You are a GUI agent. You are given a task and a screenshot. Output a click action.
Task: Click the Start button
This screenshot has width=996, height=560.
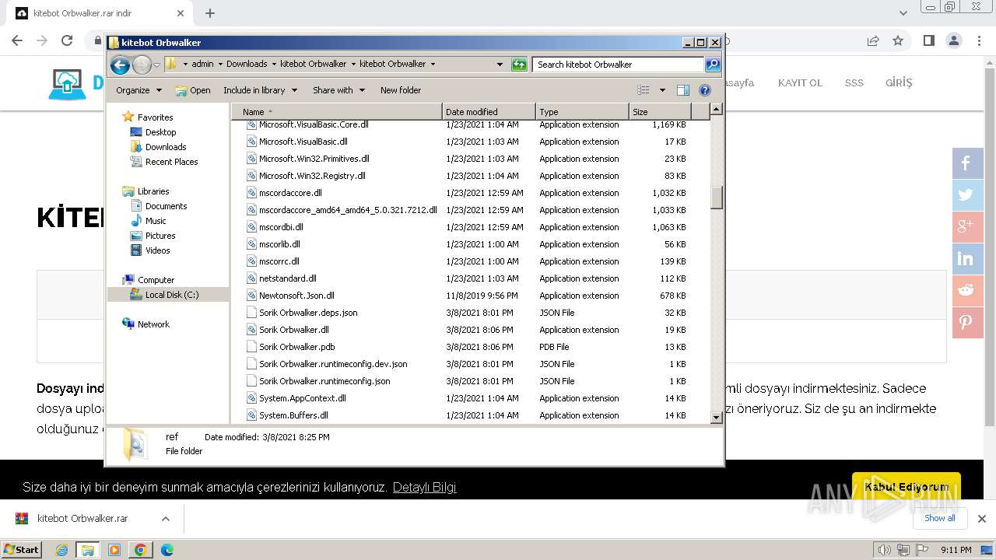[x=21, y=550]
